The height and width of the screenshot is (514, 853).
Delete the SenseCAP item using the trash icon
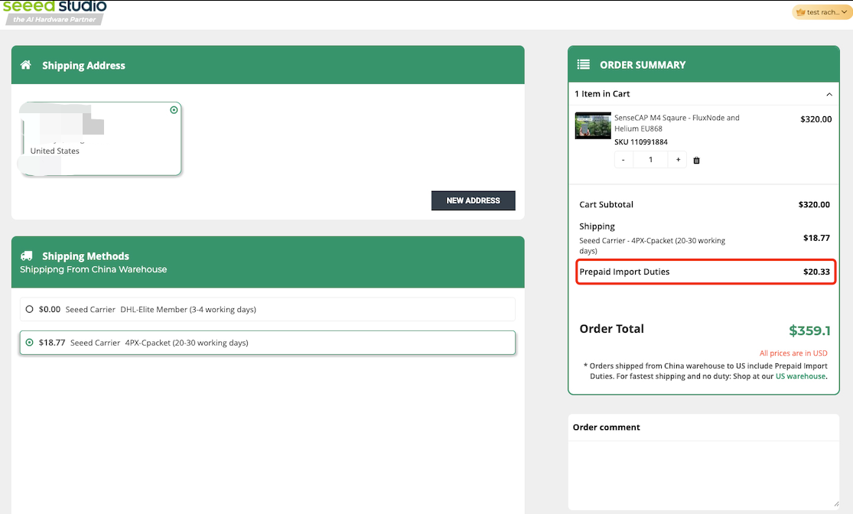696,160
